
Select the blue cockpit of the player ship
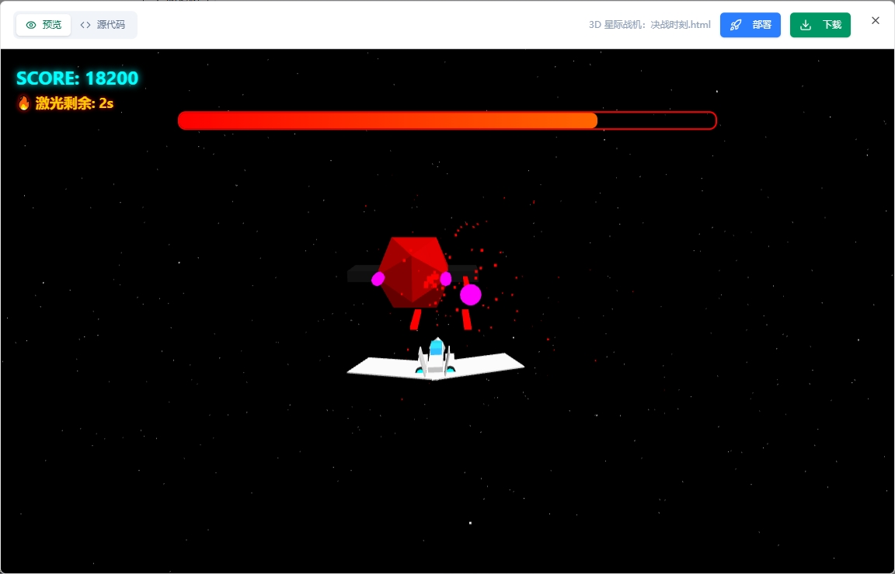437,347
